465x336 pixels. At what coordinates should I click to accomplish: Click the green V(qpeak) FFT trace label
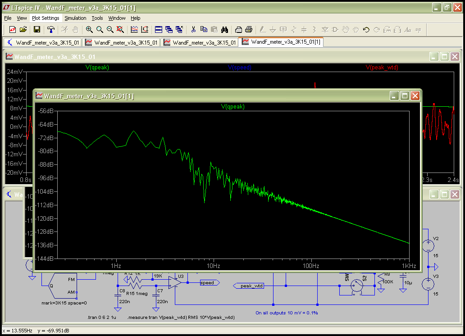click(233, 107)
